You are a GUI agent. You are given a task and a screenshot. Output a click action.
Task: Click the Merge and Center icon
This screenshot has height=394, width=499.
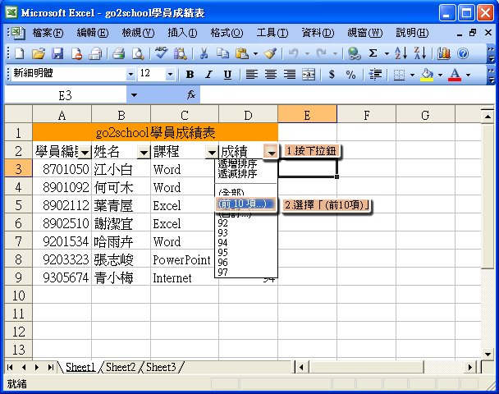[309, 74]
